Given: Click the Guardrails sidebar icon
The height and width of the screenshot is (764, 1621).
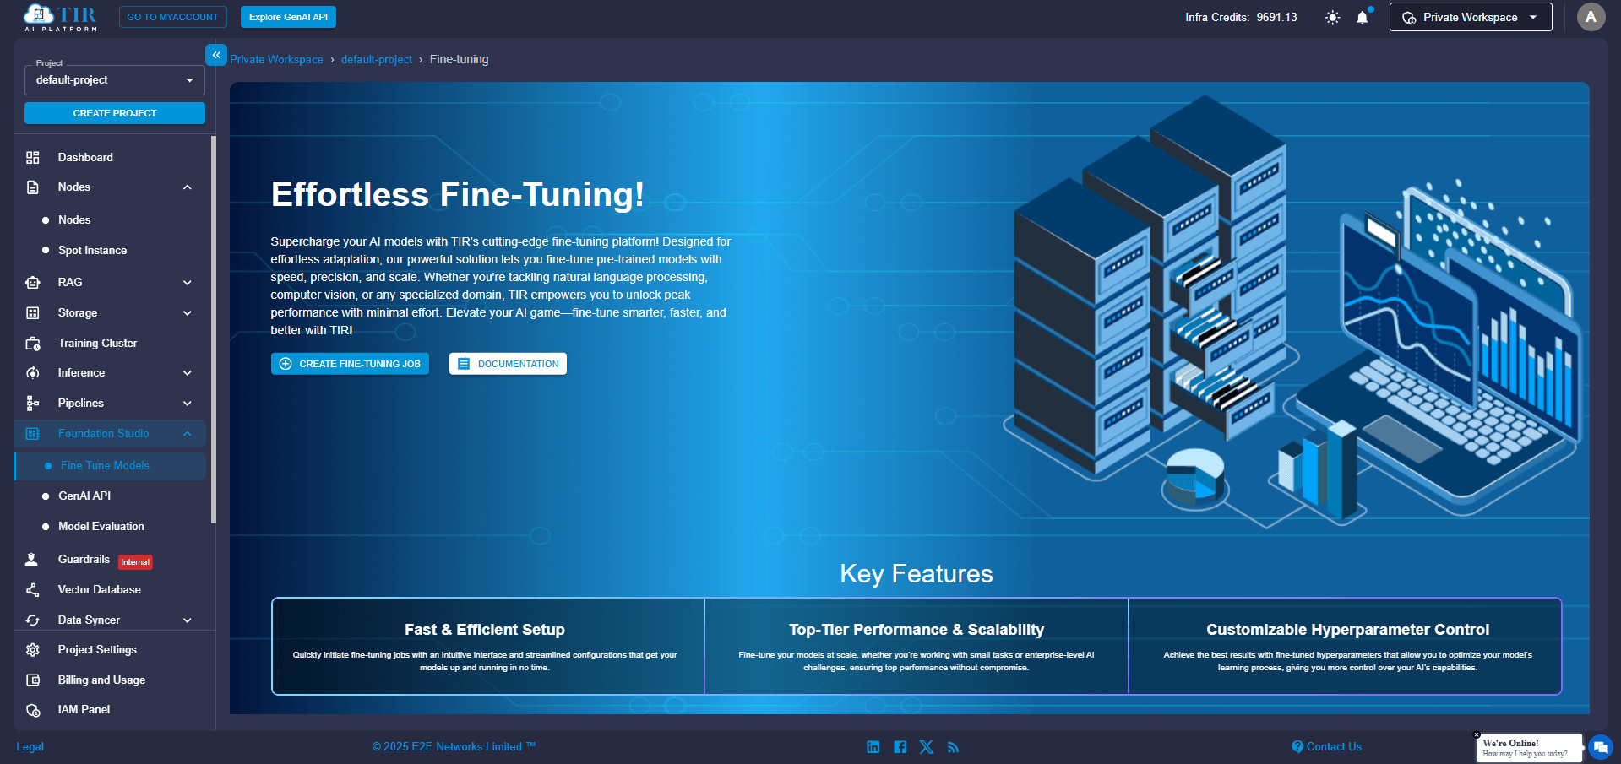Looking at the screenshot, I should (32, 560).
